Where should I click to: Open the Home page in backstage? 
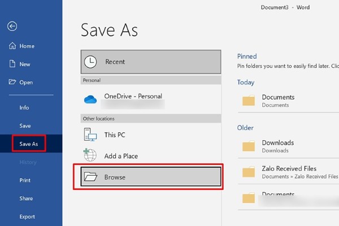pos(27,46)
